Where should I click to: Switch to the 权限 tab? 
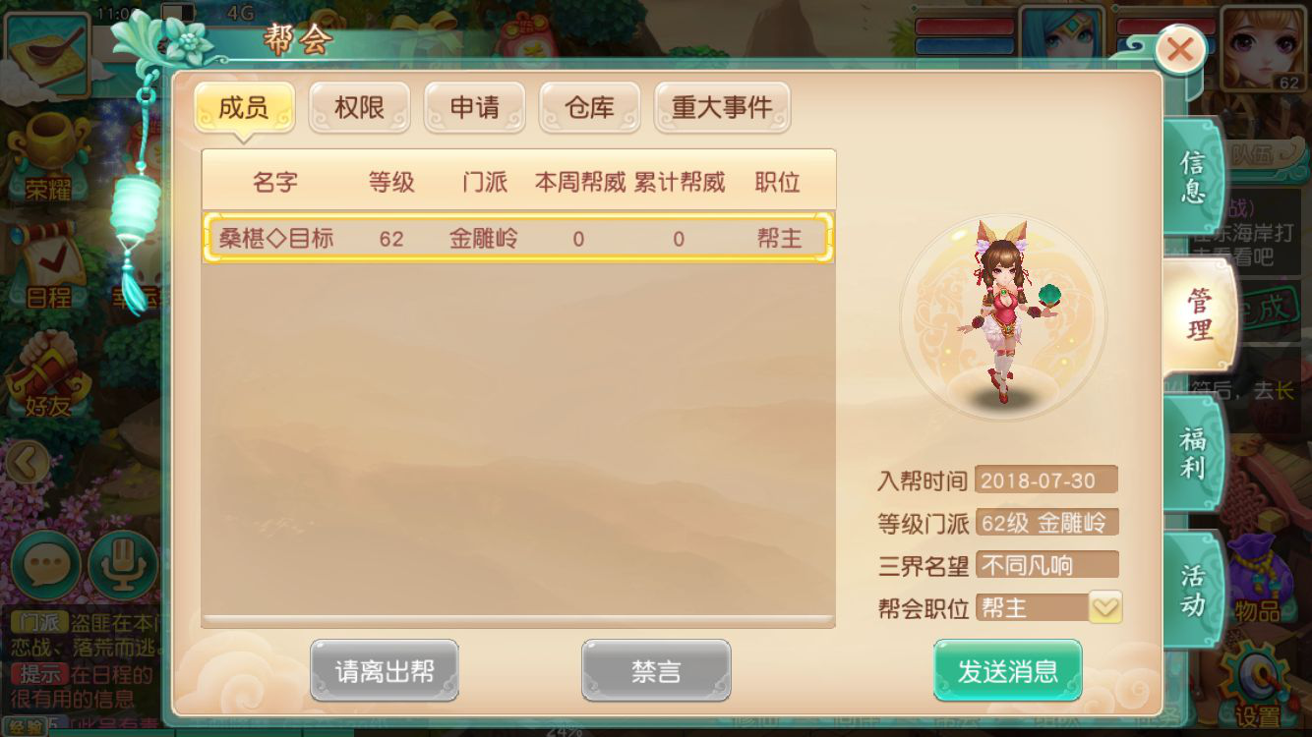(359, 107)
